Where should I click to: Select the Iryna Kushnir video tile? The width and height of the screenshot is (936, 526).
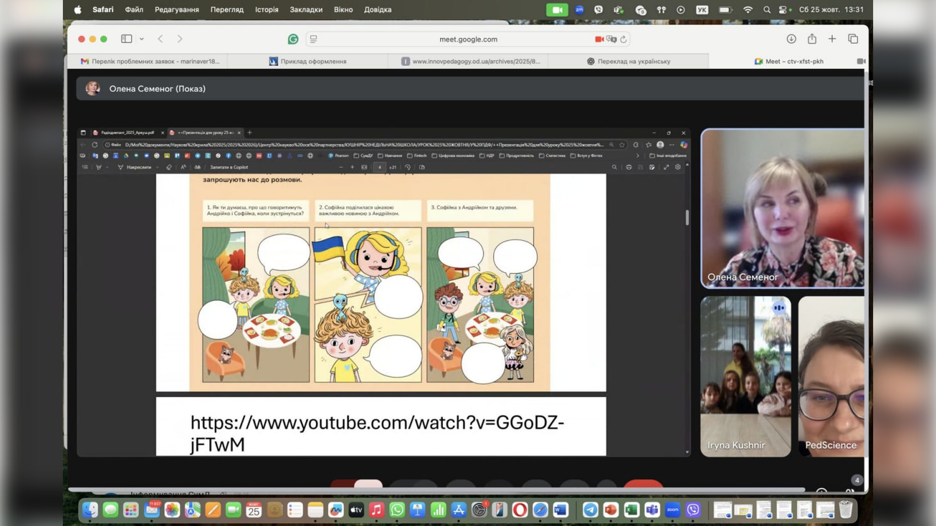pyautogui.click(x=745, y=376)
